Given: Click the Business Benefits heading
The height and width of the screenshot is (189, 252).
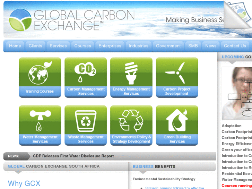Looking at the screenshot, I should point(154,167).
